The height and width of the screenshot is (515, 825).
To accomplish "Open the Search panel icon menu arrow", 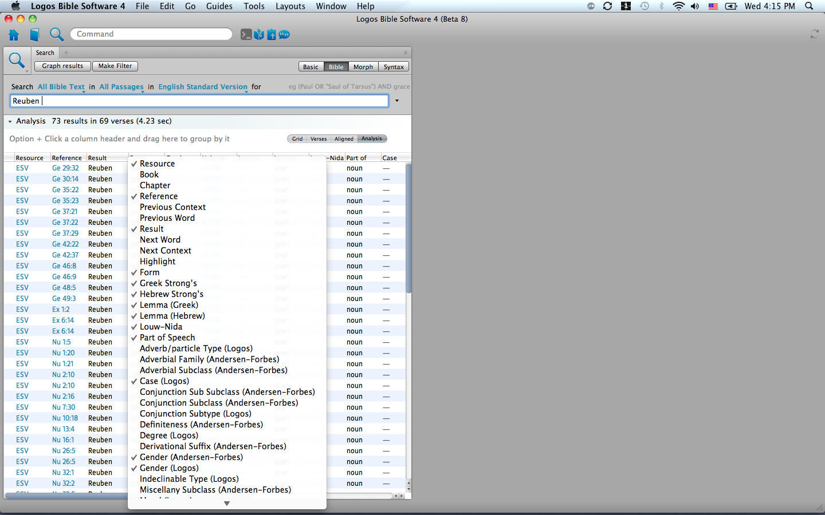I will pyautogui.click(x=26, y=72).
